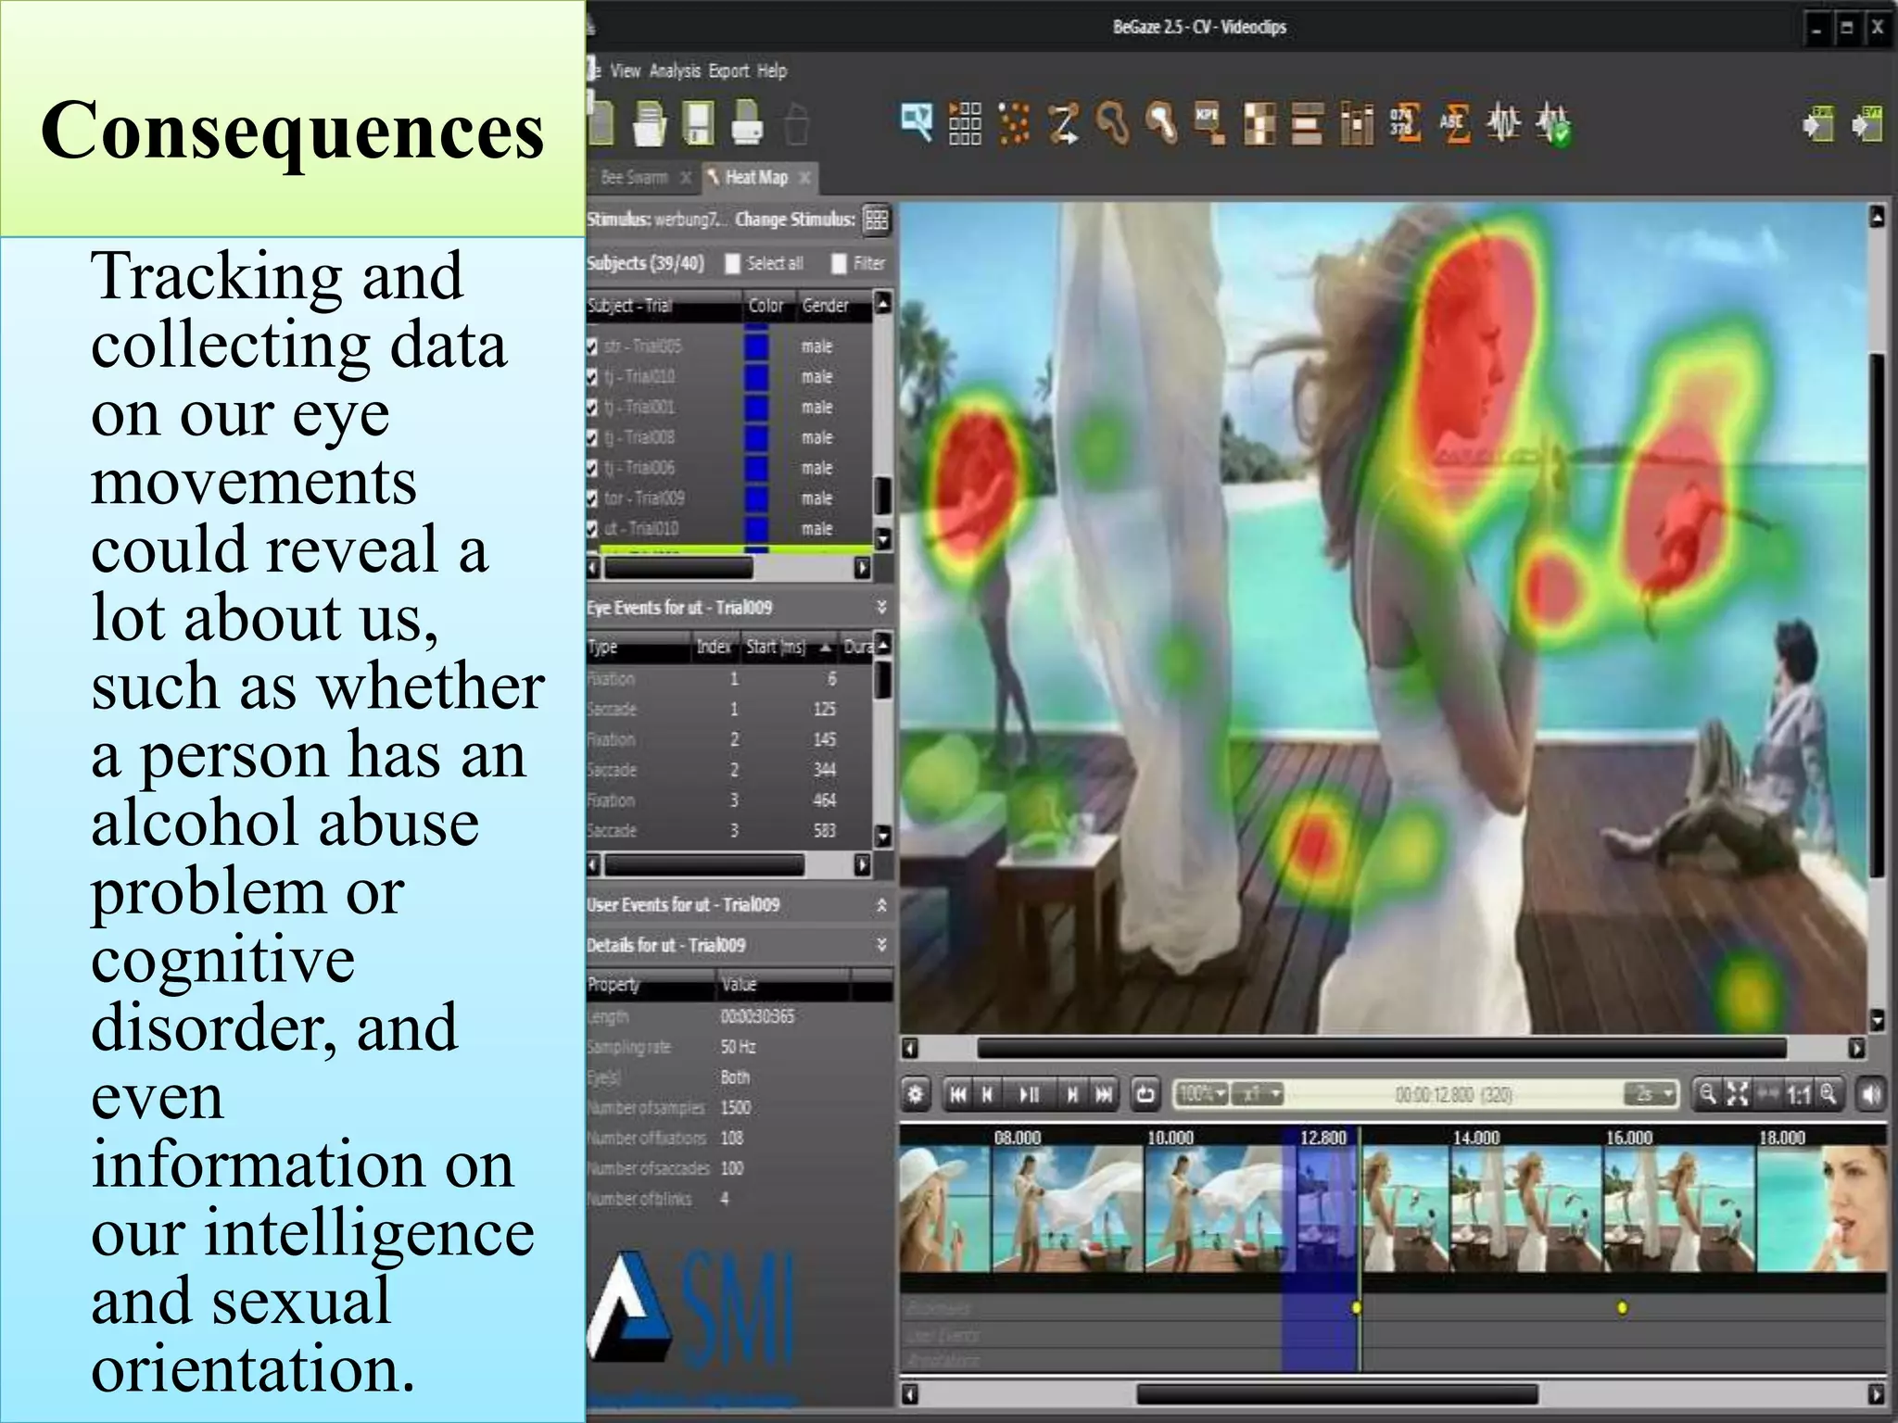This screenshot has width=1898, height=1423.
Task: Open the x1 playback speed dropdown
Action: coord(1259,1094)
